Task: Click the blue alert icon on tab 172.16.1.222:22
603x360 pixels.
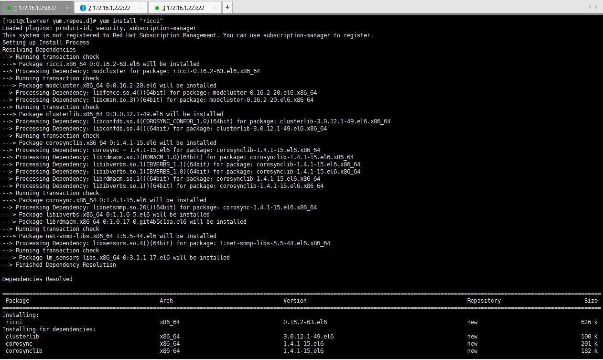Action: pyautogui.click(x=83, y=8)
